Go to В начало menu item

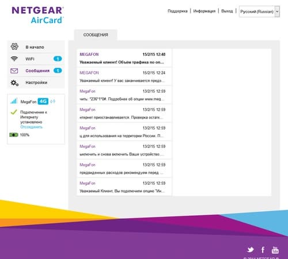tap(36, 47)
